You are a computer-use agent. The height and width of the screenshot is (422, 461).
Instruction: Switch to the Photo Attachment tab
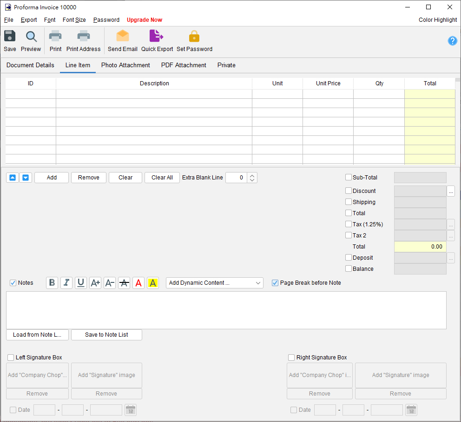point(125,65)
